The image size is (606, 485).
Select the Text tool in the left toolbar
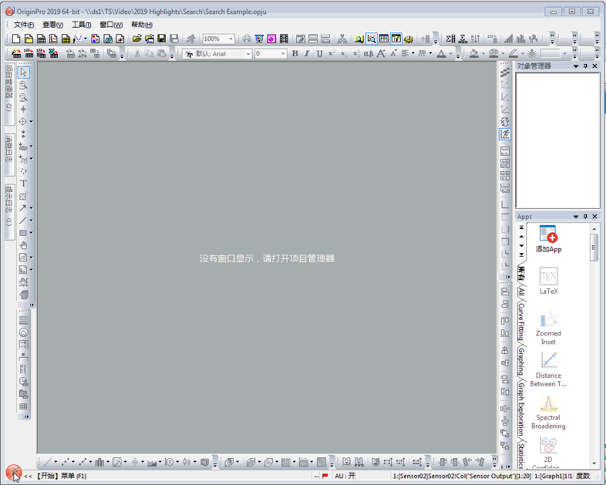(24, 183)
